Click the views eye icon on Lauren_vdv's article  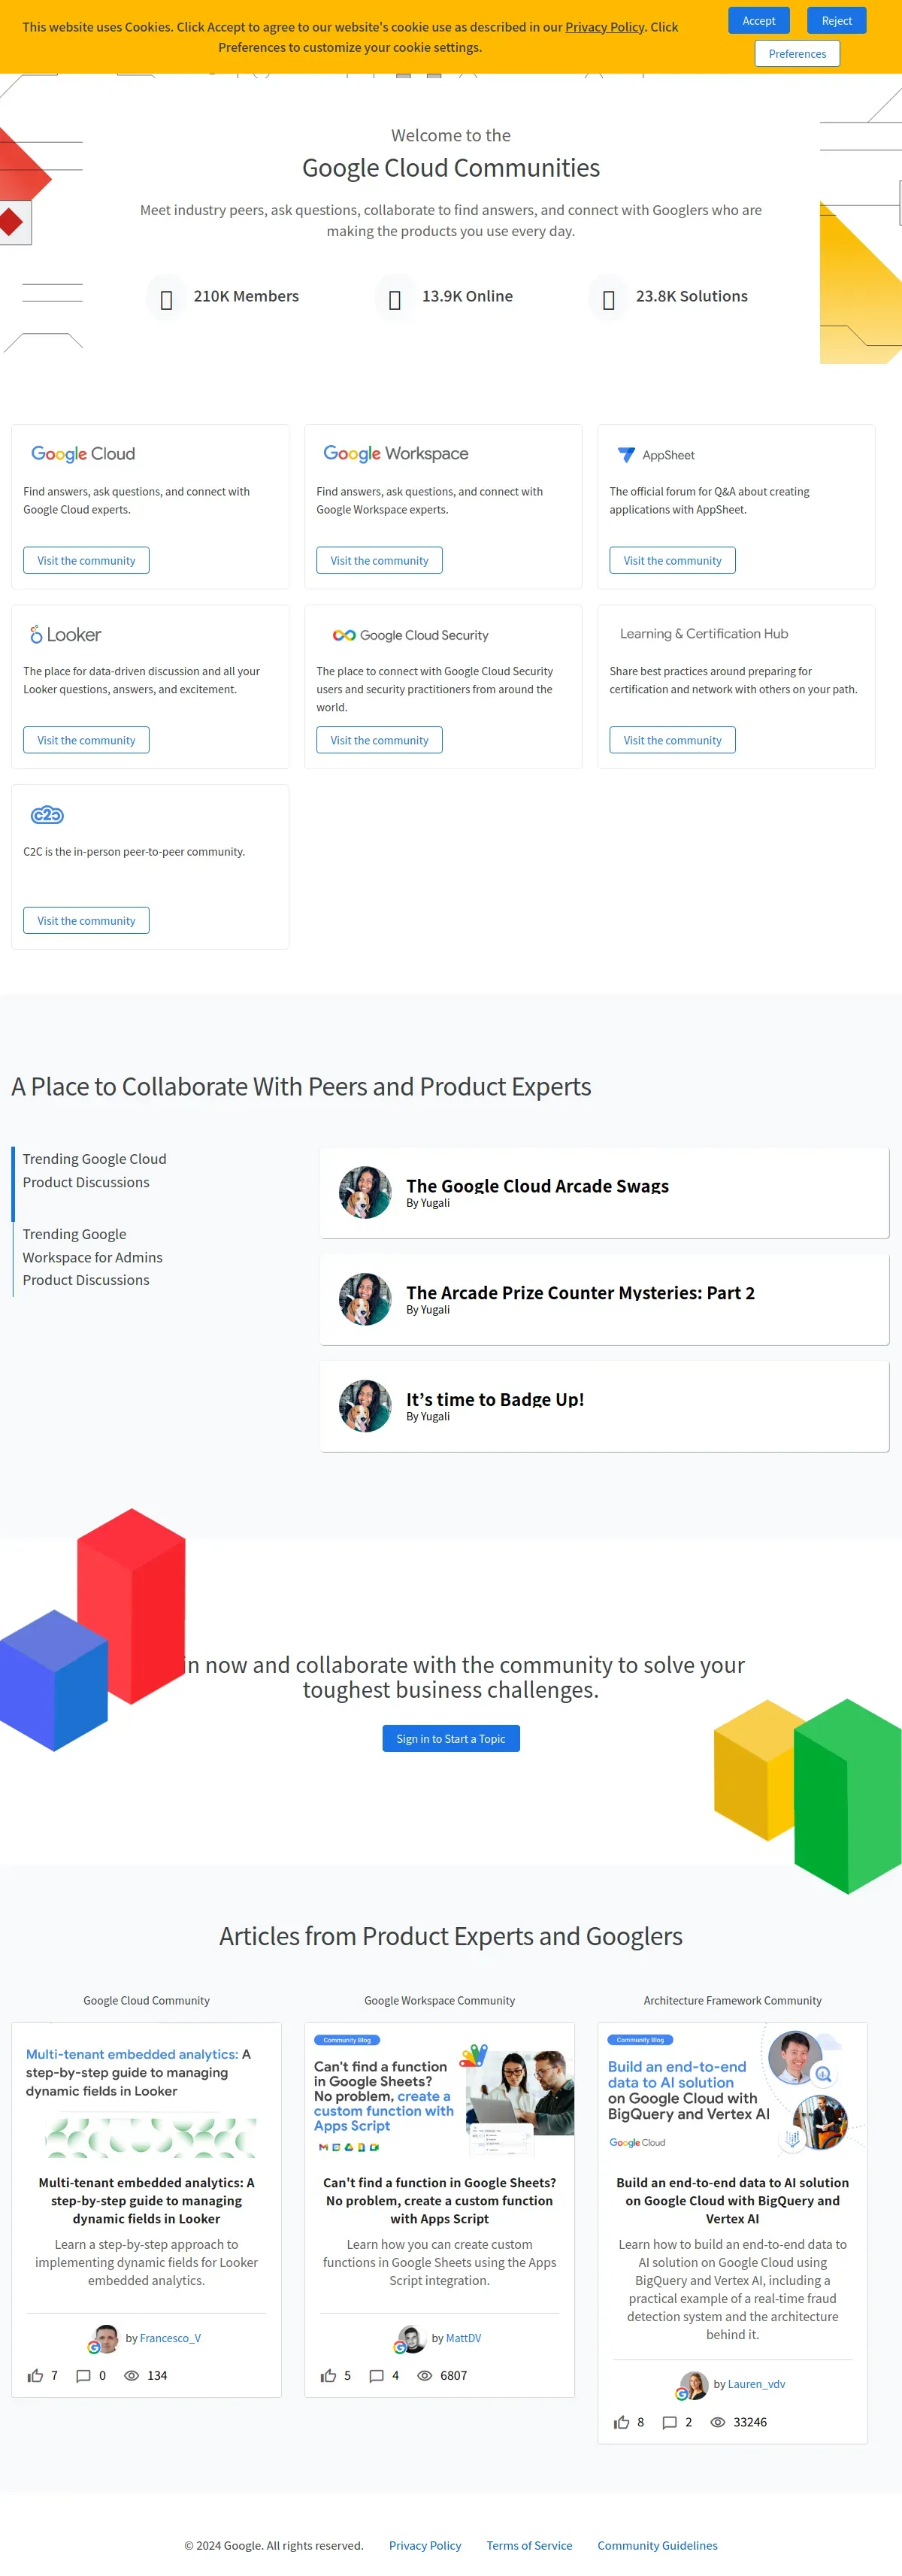point(717,2421)
